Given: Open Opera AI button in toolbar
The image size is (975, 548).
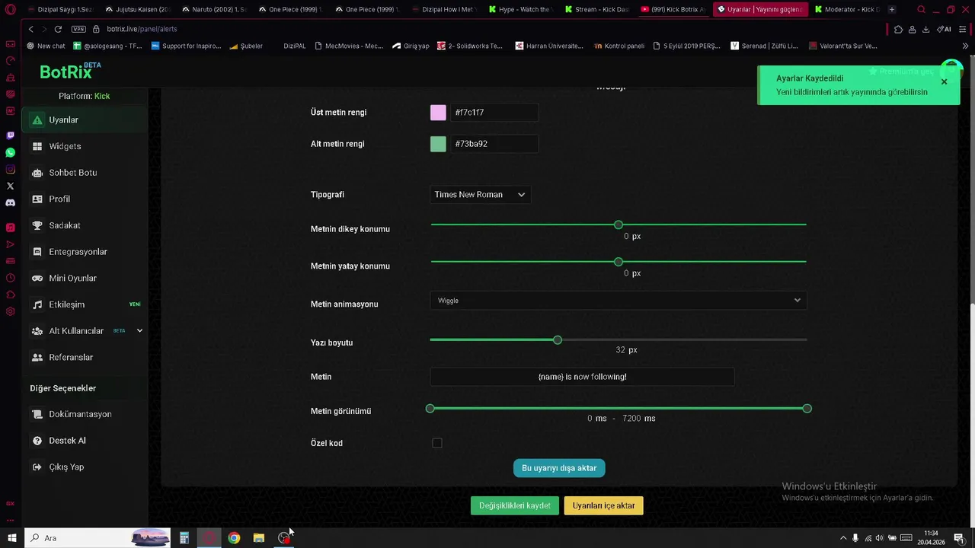Looking at the screenshot, I should pos(944,29).
